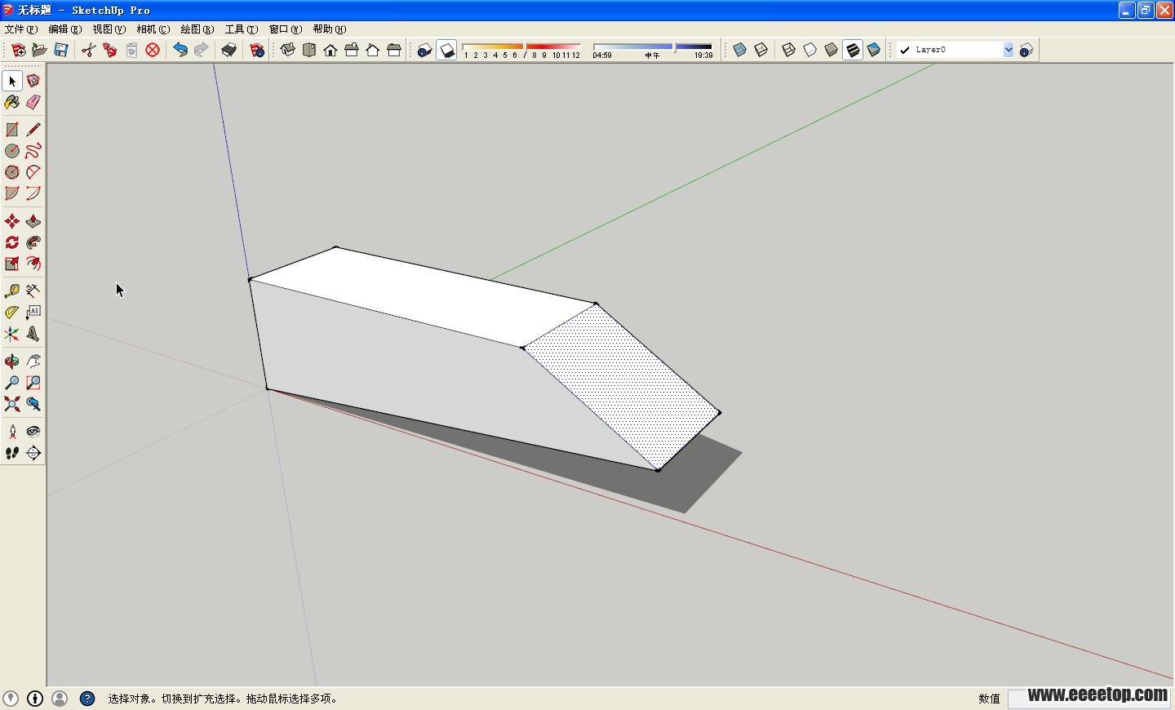Pick the Paint Bucket tool

(x=12, y=102)
